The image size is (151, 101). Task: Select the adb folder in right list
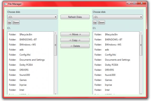tap(116, 50)
